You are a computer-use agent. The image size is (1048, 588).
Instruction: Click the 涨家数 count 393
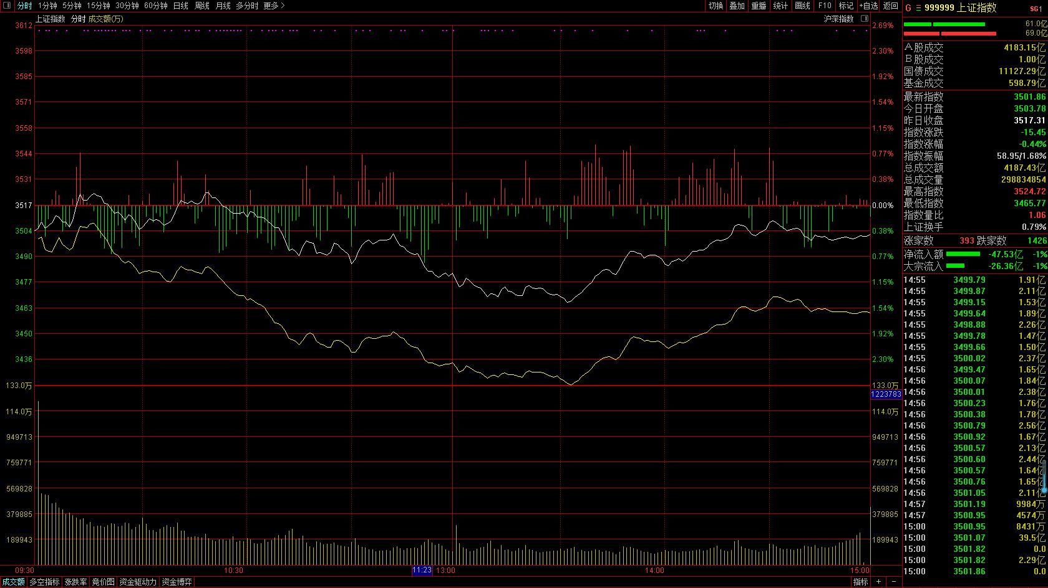click(x=967, y=240)
